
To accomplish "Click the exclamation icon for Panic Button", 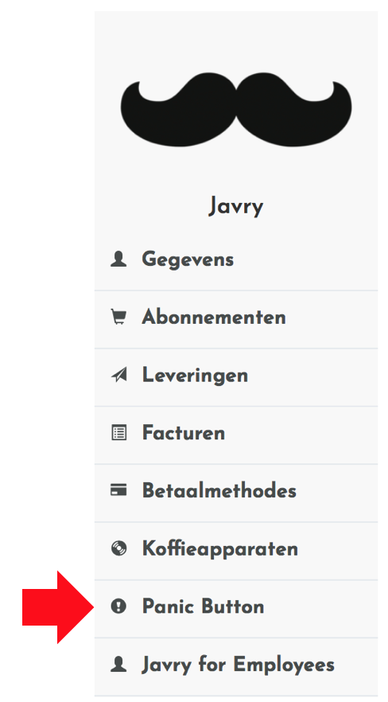I will point(118,606).
